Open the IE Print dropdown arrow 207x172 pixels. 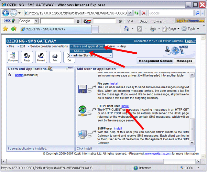point(159,28)
